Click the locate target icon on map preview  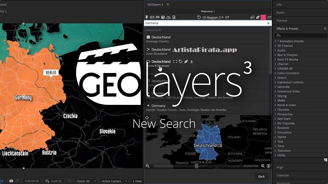[x=147, y=118]
